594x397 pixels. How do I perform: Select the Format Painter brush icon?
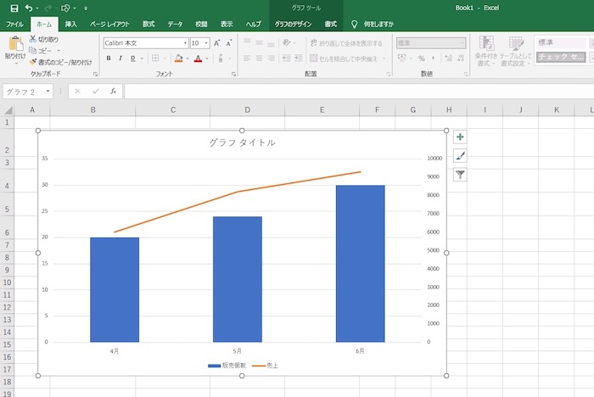point(33,61)
